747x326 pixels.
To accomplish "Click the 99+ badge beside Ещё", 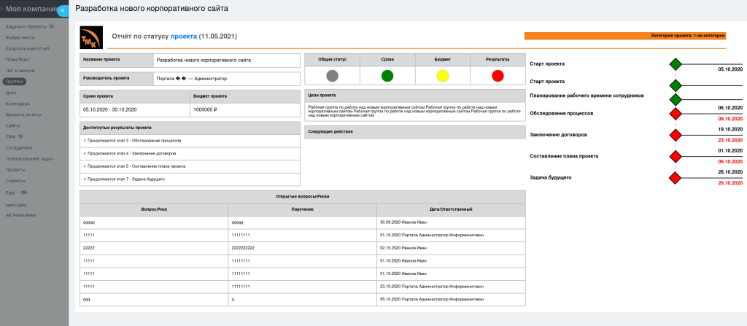I will 23,193.
